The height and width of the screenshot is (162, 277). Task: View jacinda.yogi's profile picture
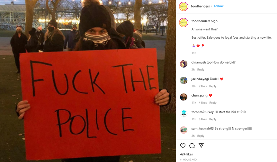coord(184,80)
